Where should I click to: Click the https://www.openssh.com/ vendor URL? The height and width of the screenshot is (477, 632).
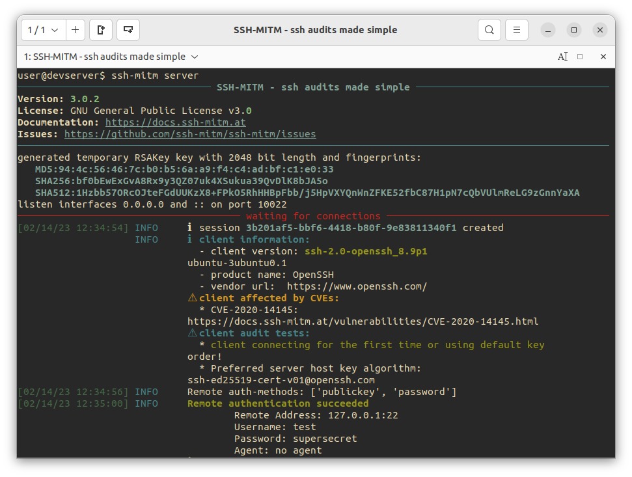[357, 286]
